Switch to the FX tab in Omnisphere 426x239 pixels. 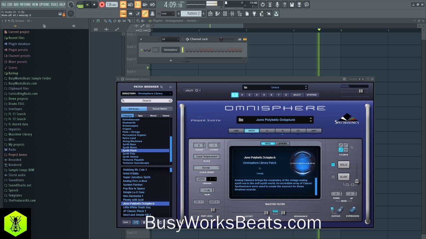click(298, 131)
